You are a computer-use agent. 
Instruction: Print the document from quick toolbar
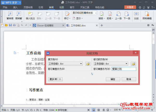[14, 25]
